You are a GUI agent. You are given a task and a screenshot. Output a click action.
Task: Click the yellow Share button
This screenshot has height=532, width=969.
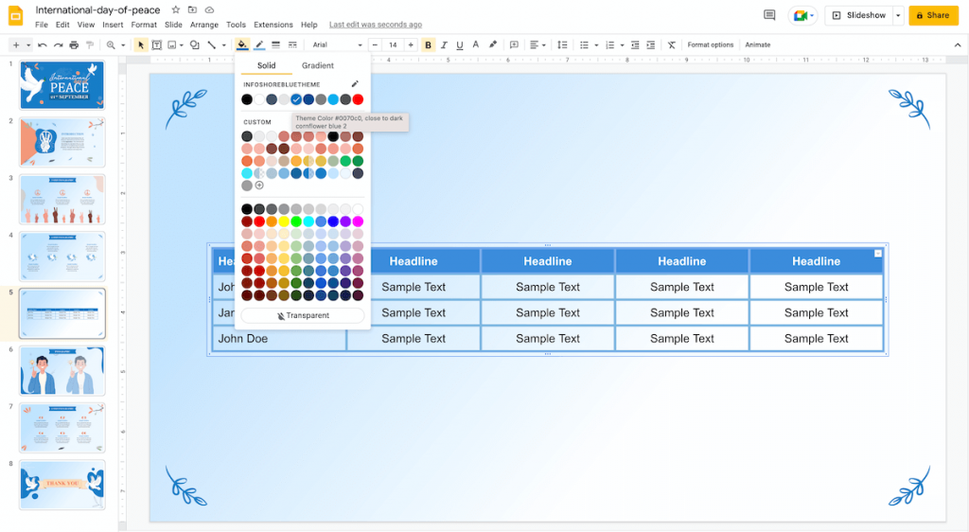point(933,15)
